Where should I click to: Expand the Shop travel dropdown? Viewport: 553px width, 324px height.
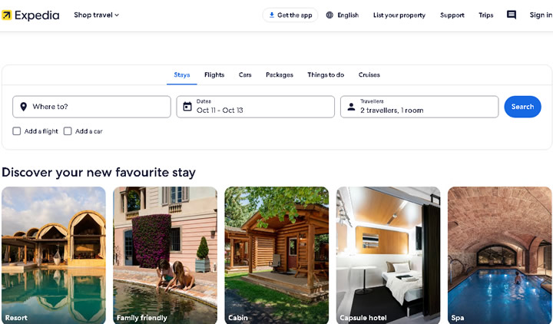pos(96,15)
